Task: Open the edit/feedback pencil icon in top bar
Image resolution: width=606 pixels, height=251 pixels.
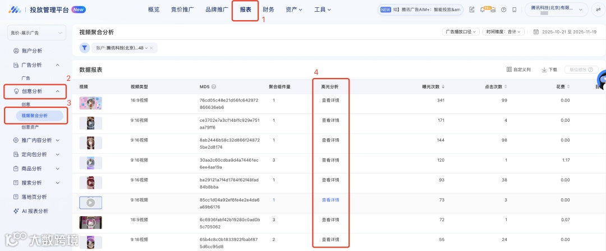Action: pyautogui.click(x=471, y=10)
